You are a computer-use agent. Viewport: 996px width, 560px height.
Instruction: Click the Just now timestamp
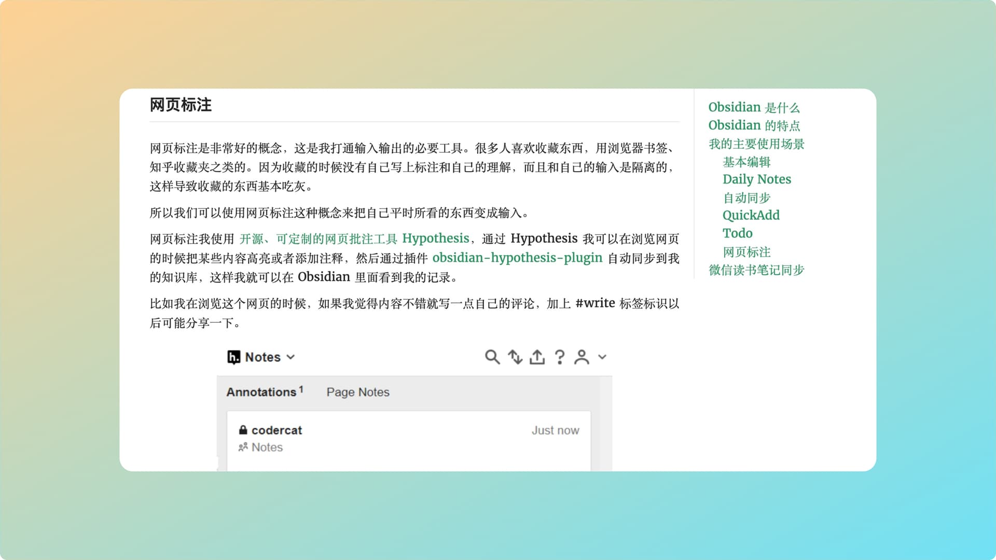pyautogui.click(x=556, y=430)
